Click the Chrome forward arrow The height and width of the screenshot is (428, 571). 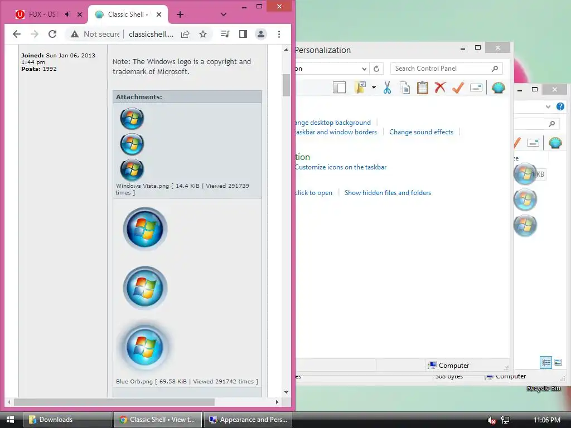click(x=35, y=34)
